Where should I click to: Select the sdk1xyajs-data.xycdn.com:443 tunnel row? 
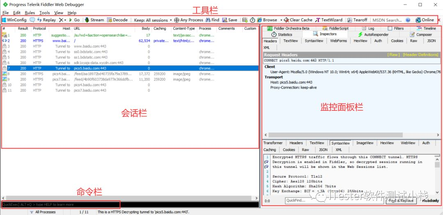click(x=130, y=63)
